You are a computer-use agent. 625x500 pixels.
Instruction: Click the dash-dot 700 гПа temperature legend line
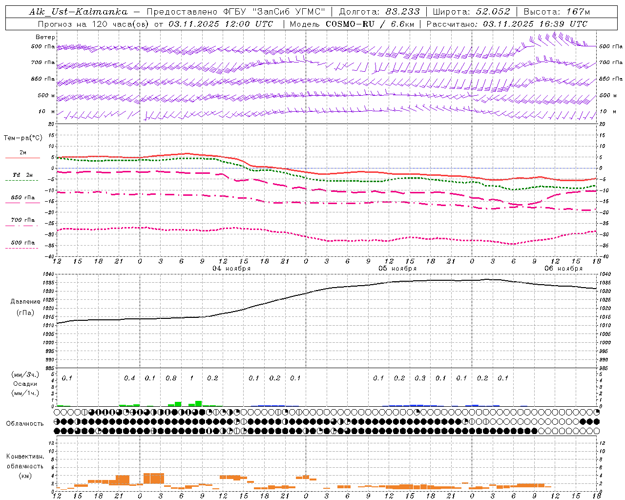[22, 226]
